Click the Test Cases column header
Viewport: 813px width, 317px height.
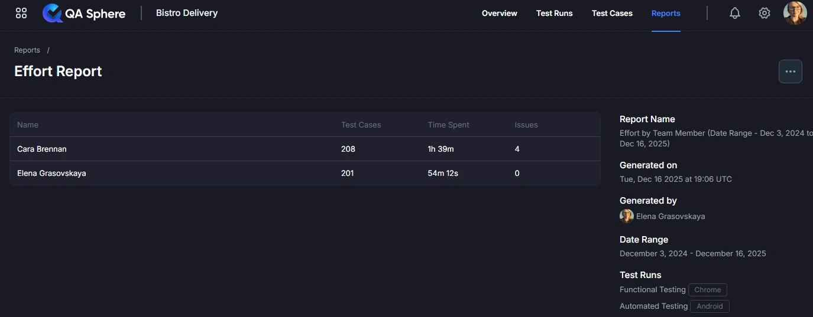[x=361, y=125]
